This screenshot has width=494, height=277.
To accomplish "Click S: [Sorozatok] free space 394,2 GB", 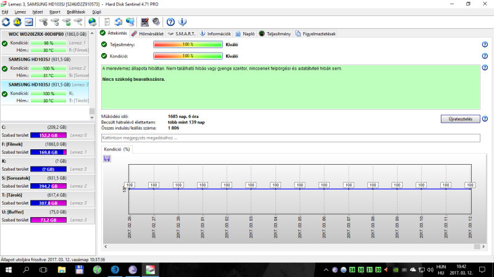I will pyautogui.click(x=49, y=186).
